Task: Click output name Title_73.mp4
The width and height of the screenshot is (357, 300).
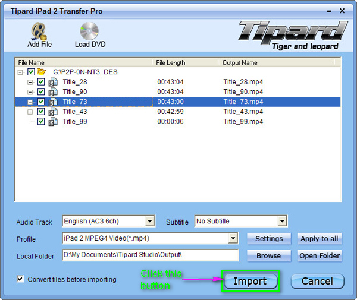Action: click(x=243, y=102)
